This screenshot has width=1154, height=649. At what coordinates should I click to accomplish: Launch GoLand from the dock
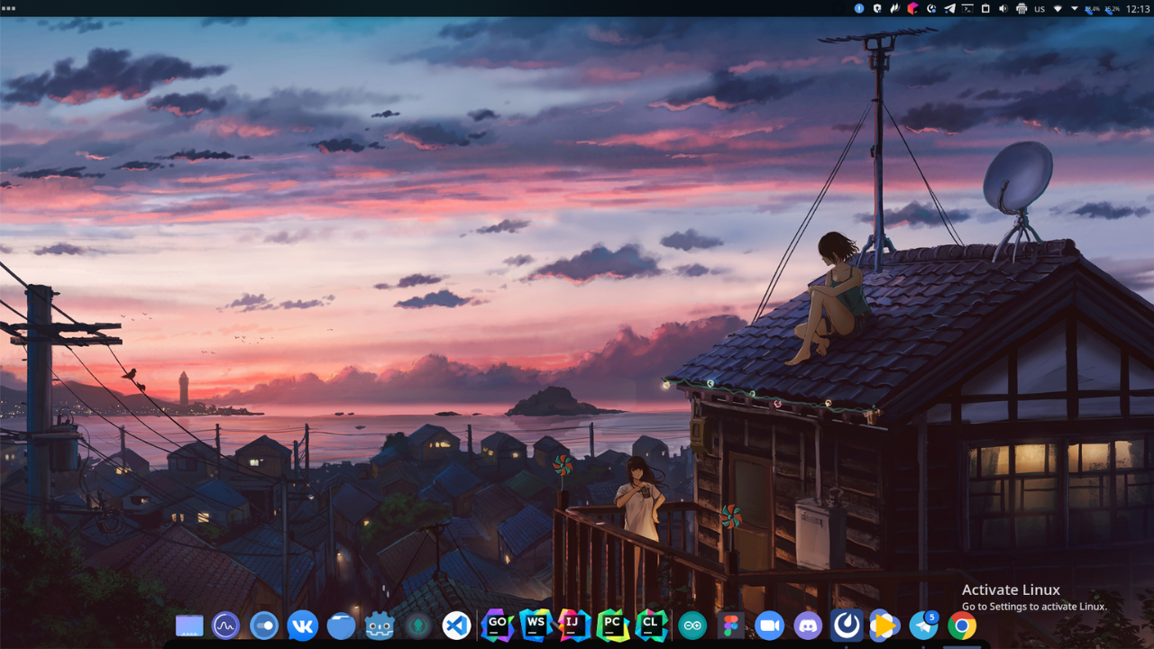click(497, 626)
